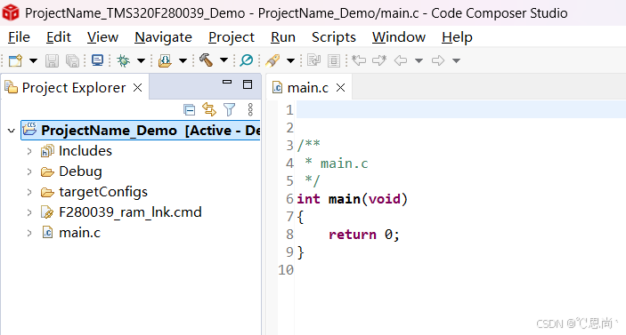The height and width of the screenshot is (335, 626).
Task: Maximize the Project Explorer panel
Action: pyautogui.click(x=248, y=84)
